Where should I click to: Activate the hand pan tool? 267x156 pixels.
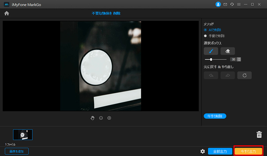coord(93,118)
